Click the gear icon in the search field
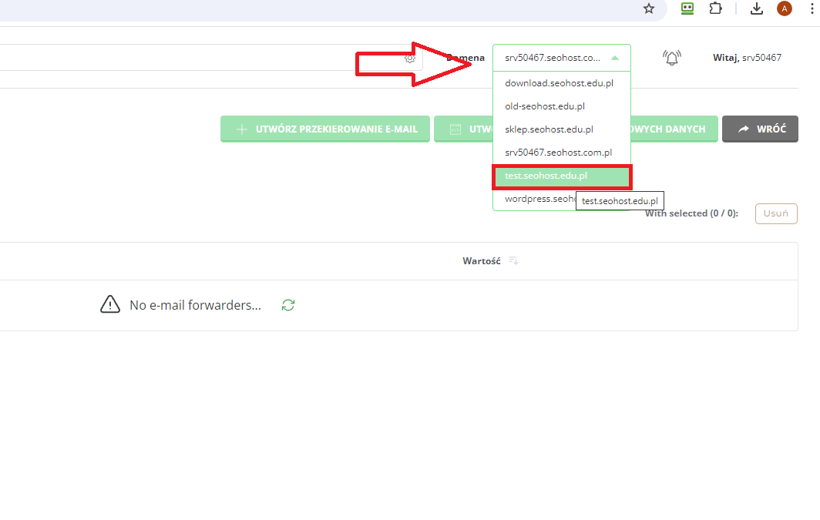The image size is (820, 520). coord(410,58)
